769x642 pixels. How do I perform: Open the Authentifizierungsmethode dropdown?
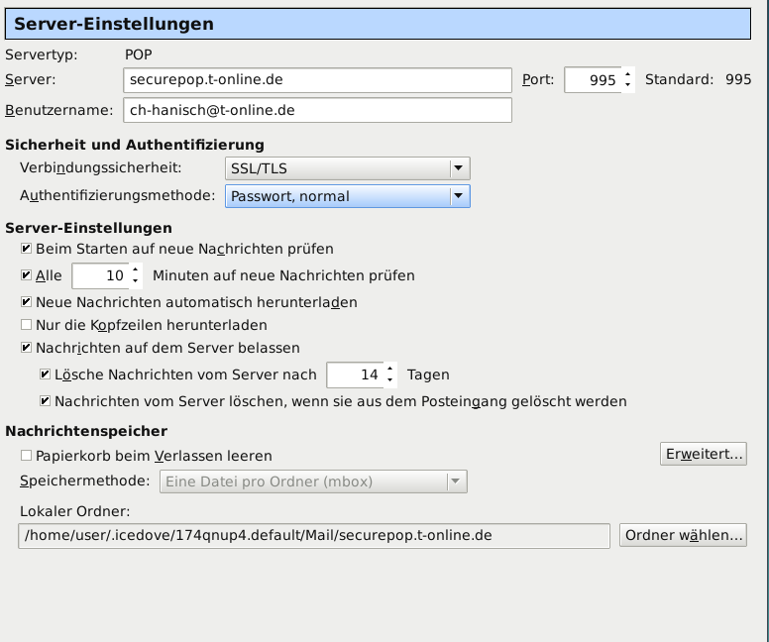tap(347, 196)
